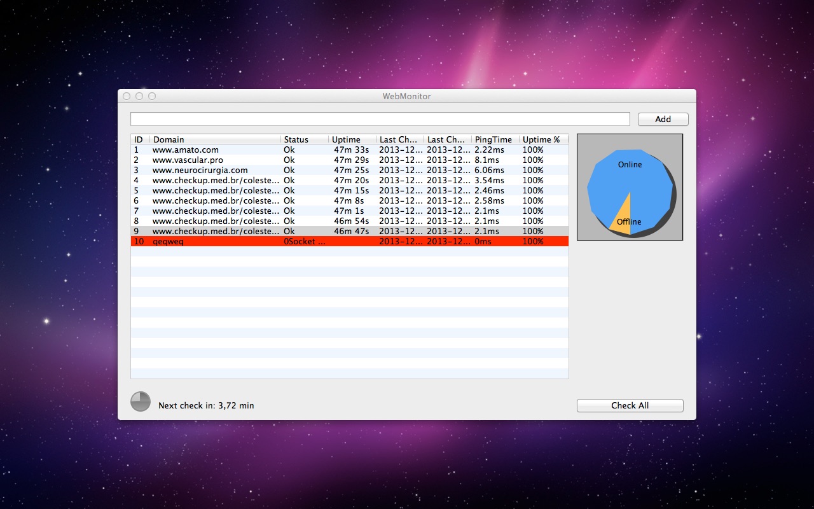Select the www.amato.com row
Image resolution: width=814 pixels, height=509 pixels.
tap(185, 150)
